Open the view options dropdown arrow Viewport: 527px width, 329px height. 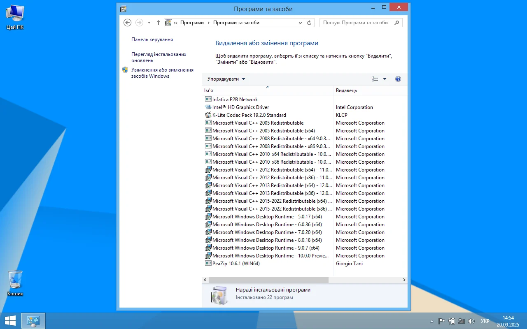click(x=385, y=79)
